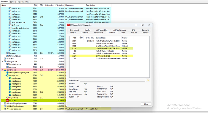Open the Token tab in Properties
Viewport: 208px width, 113px height.
click(x=123, y=32)
